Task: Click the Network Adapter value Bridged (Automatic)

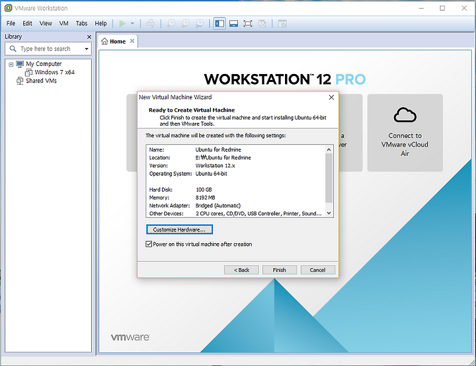Action: [218, 205]
